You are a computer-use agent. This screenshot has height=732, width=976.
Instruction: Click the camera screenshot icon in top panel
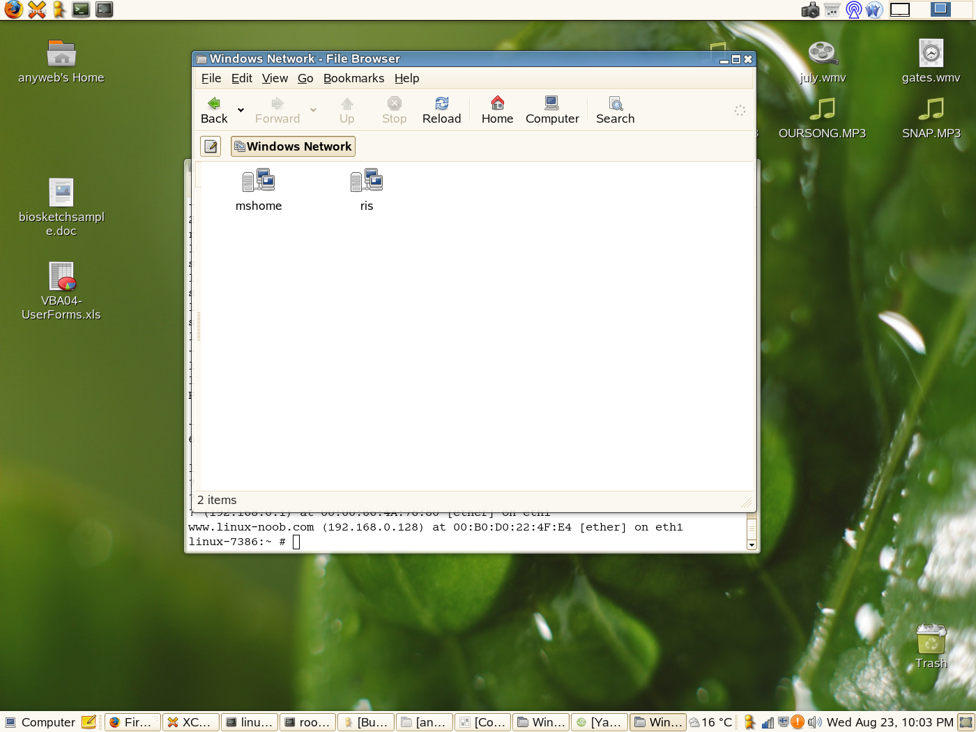tap(810, 10)
